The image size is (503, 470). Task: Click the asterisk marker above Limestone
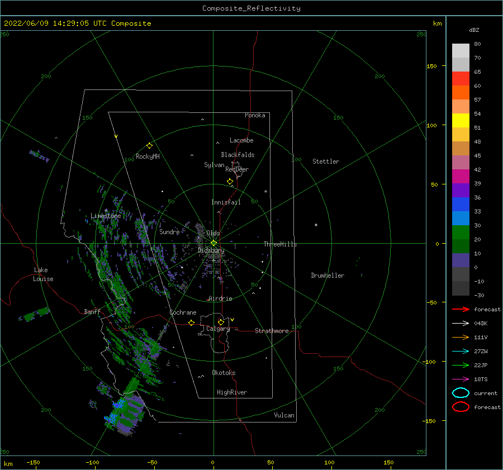click(x=106, y=211)
